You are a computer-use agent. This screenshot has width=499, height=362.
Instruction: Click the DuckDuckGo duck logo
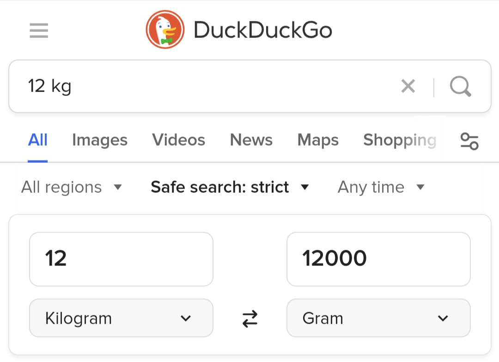[165, 30]
